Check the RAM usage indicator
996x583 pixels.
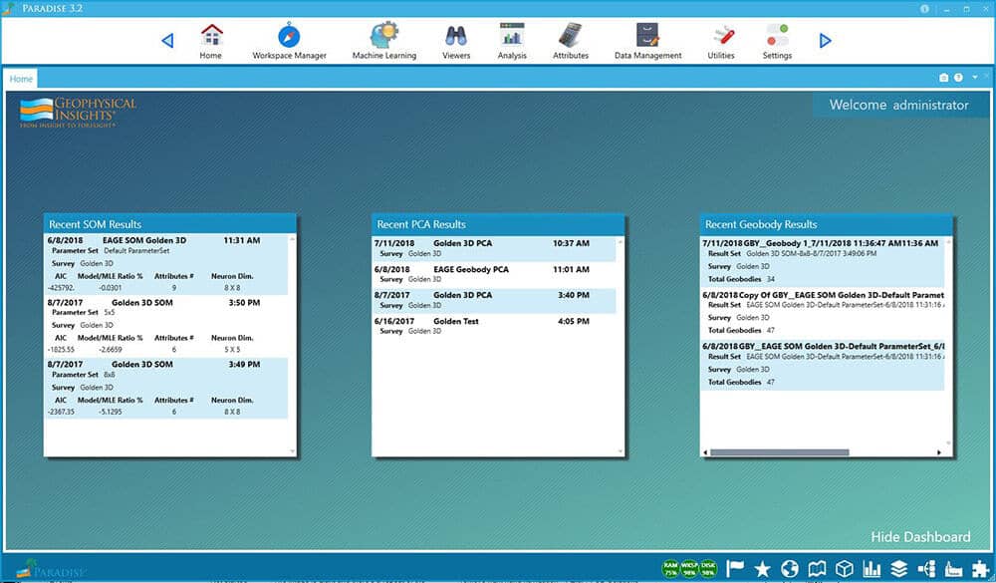coord(670,568)
